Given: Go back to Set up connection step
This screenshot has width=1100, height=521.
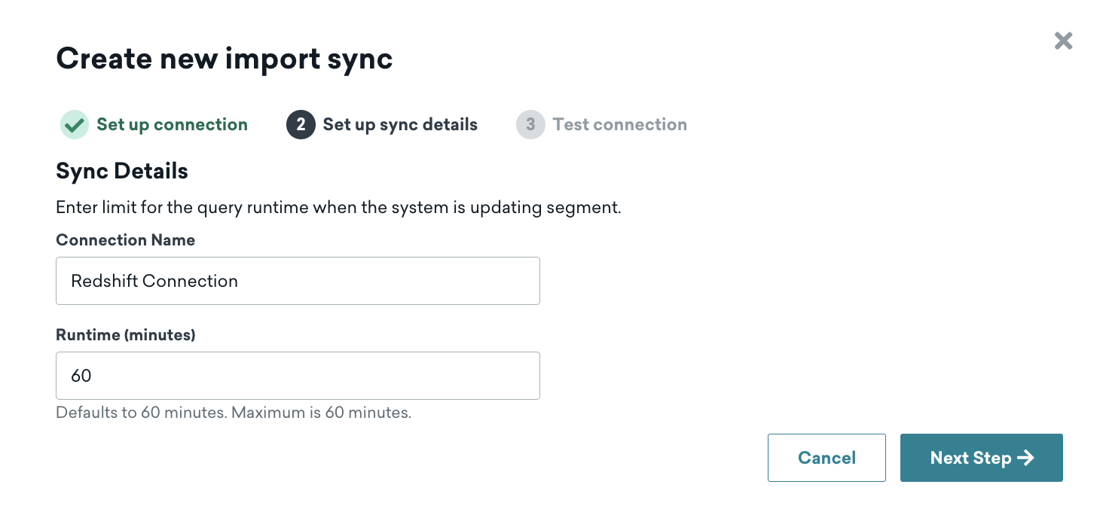Looking at the screenshot, I should pyautogui.click(x=172, y=125).
